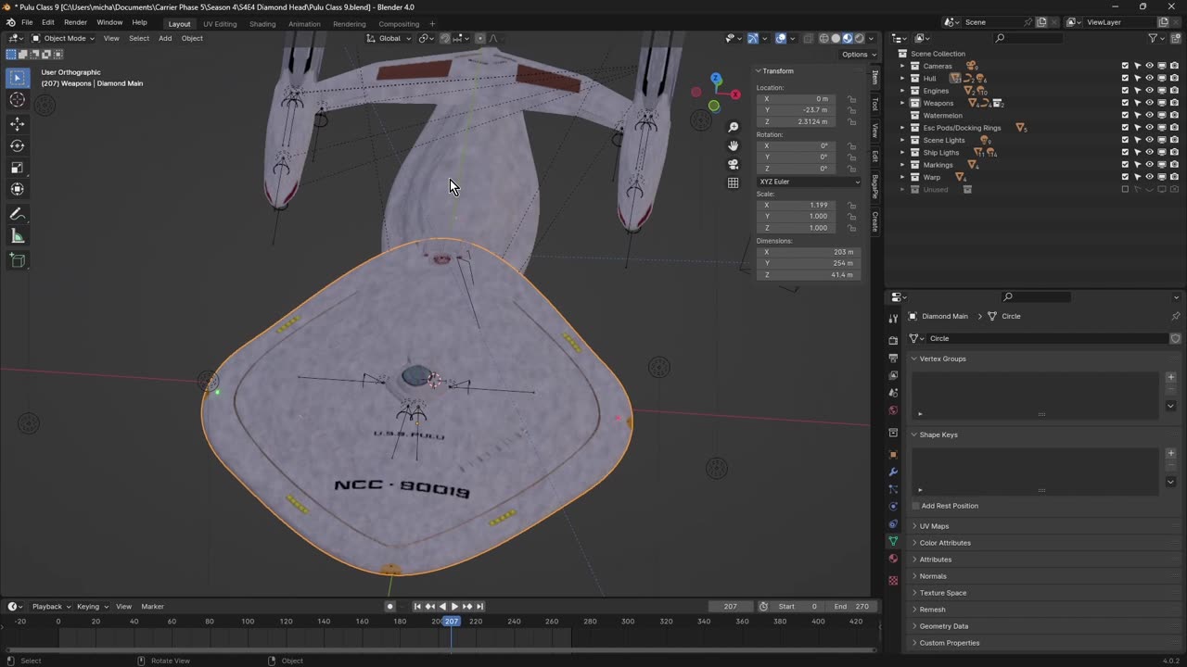Expand the Weapons collection tree
The height and width of the screenshot is (667, 1187).
[902, 103]
